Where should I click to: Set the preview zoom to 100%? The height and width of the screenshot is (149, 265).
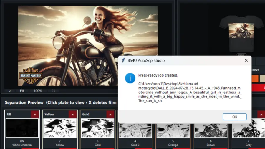(x=38, y=91)
